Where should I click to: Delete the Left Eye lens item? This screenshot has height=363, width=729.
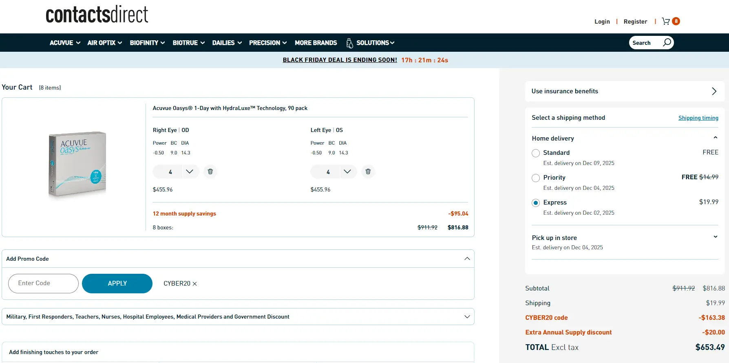tap(368, 172)
